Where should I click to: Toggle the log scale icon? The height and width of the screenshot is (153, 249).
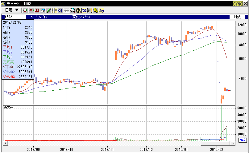pos(102,10)
